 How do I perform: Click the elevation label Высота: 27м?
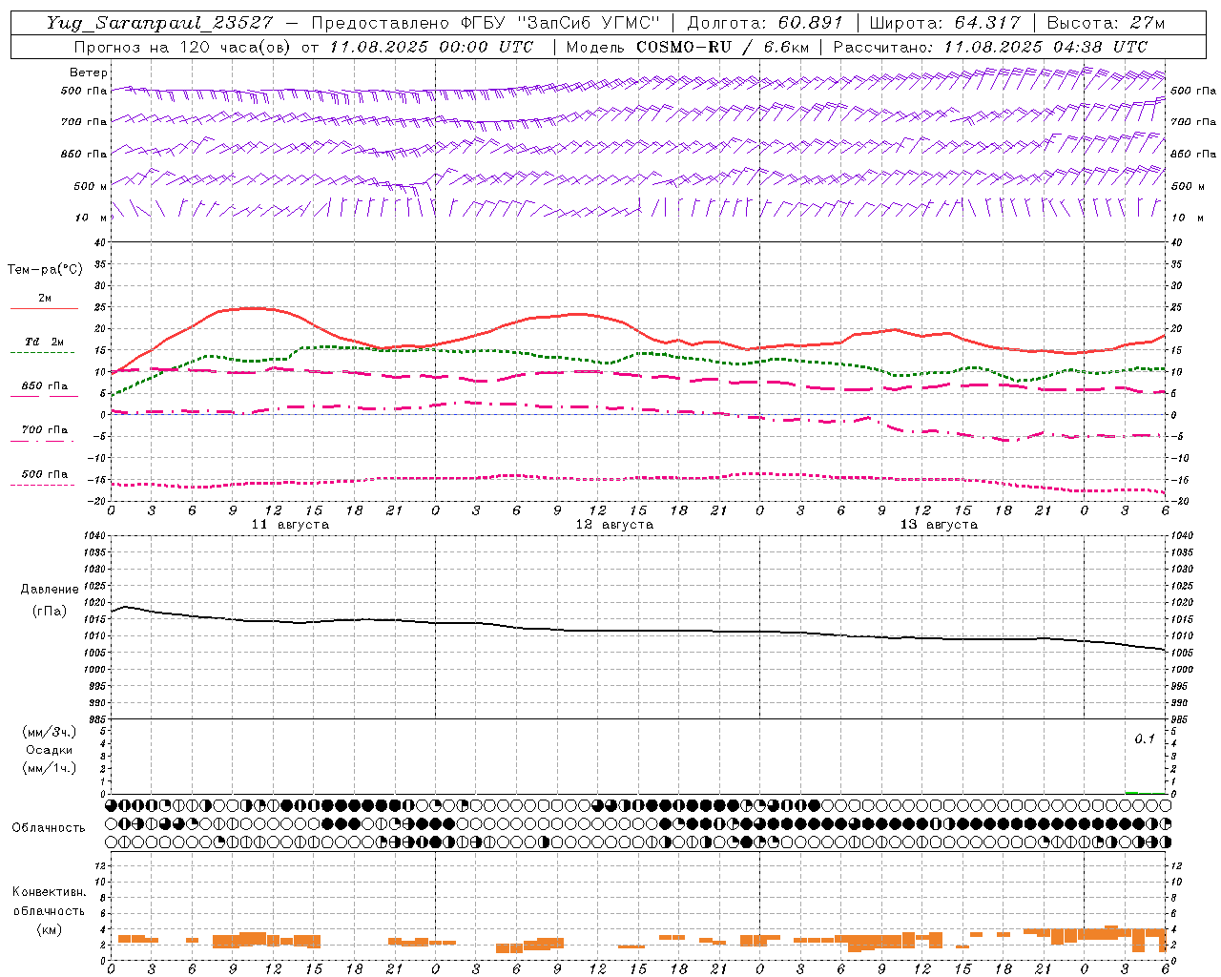click(1106, 23)
